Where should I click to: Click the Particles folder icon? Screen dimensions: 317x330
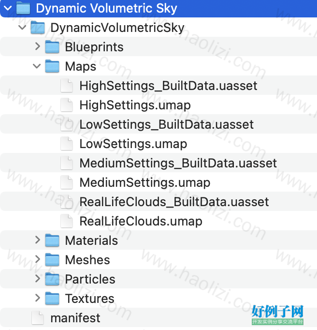[52, 279]
